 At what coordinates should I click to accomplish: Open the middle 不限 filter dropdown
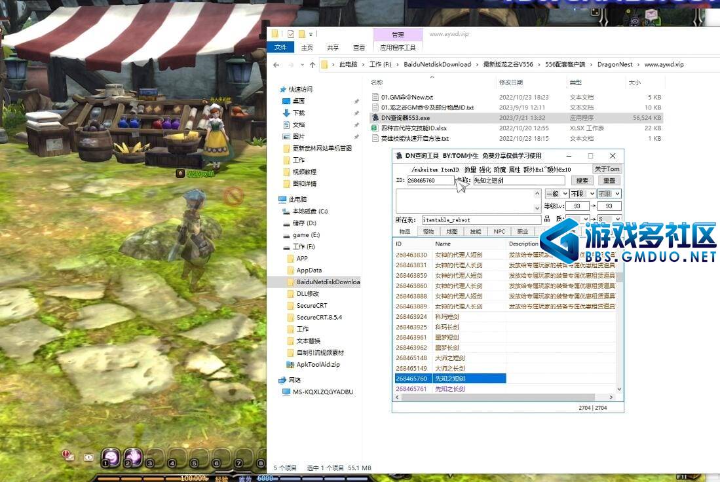point(582,194)
